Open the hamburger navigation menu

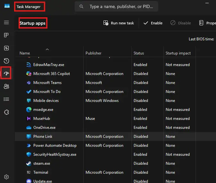[x=6, y=22]
